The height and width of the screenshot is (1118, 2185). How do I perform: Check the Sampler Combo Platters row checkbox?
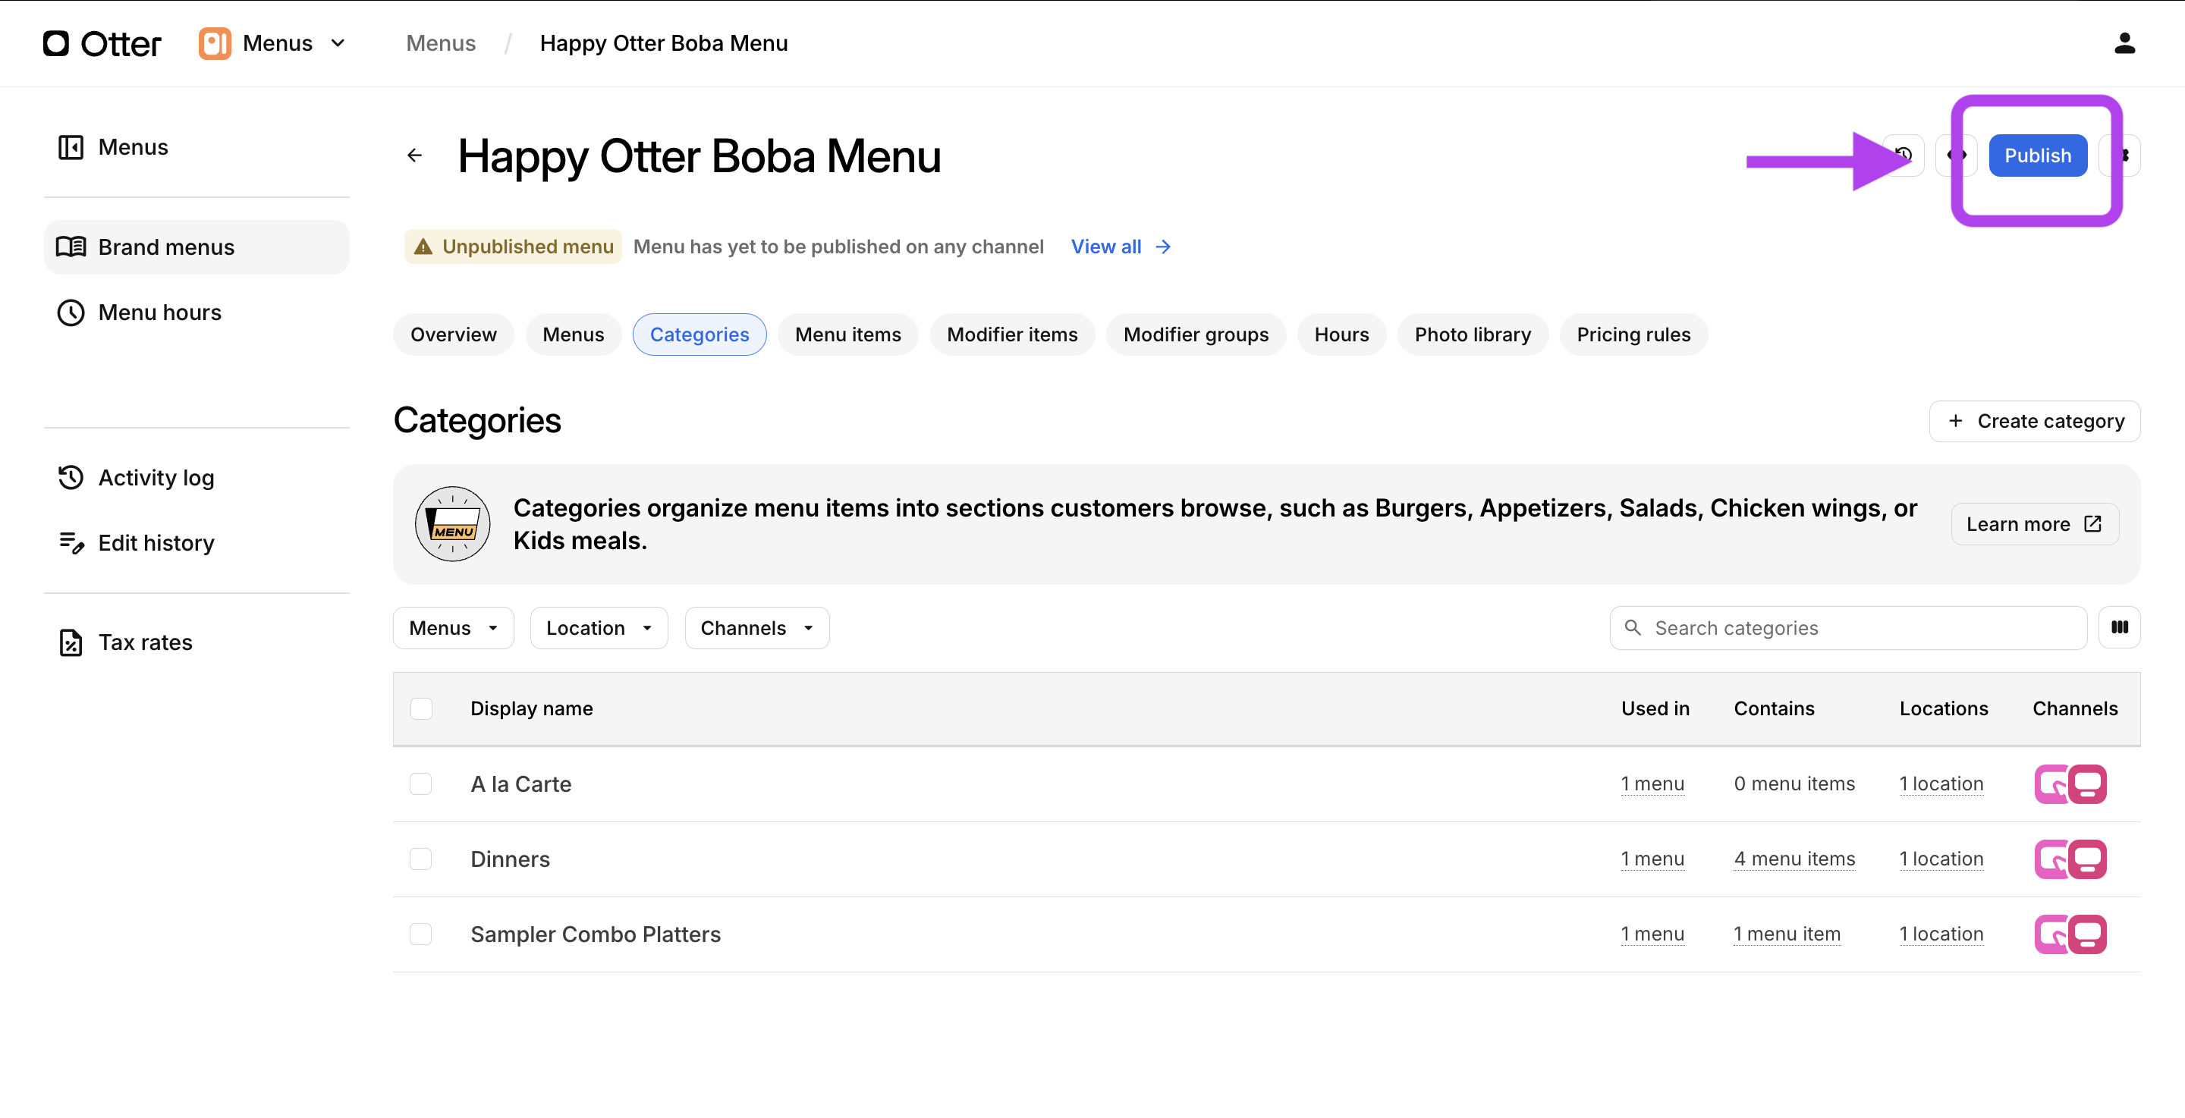421,934
